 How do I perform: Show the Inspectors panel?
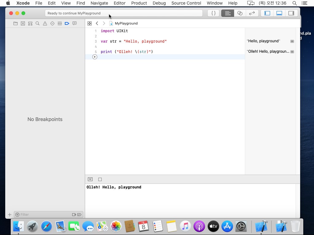point(291,13)
